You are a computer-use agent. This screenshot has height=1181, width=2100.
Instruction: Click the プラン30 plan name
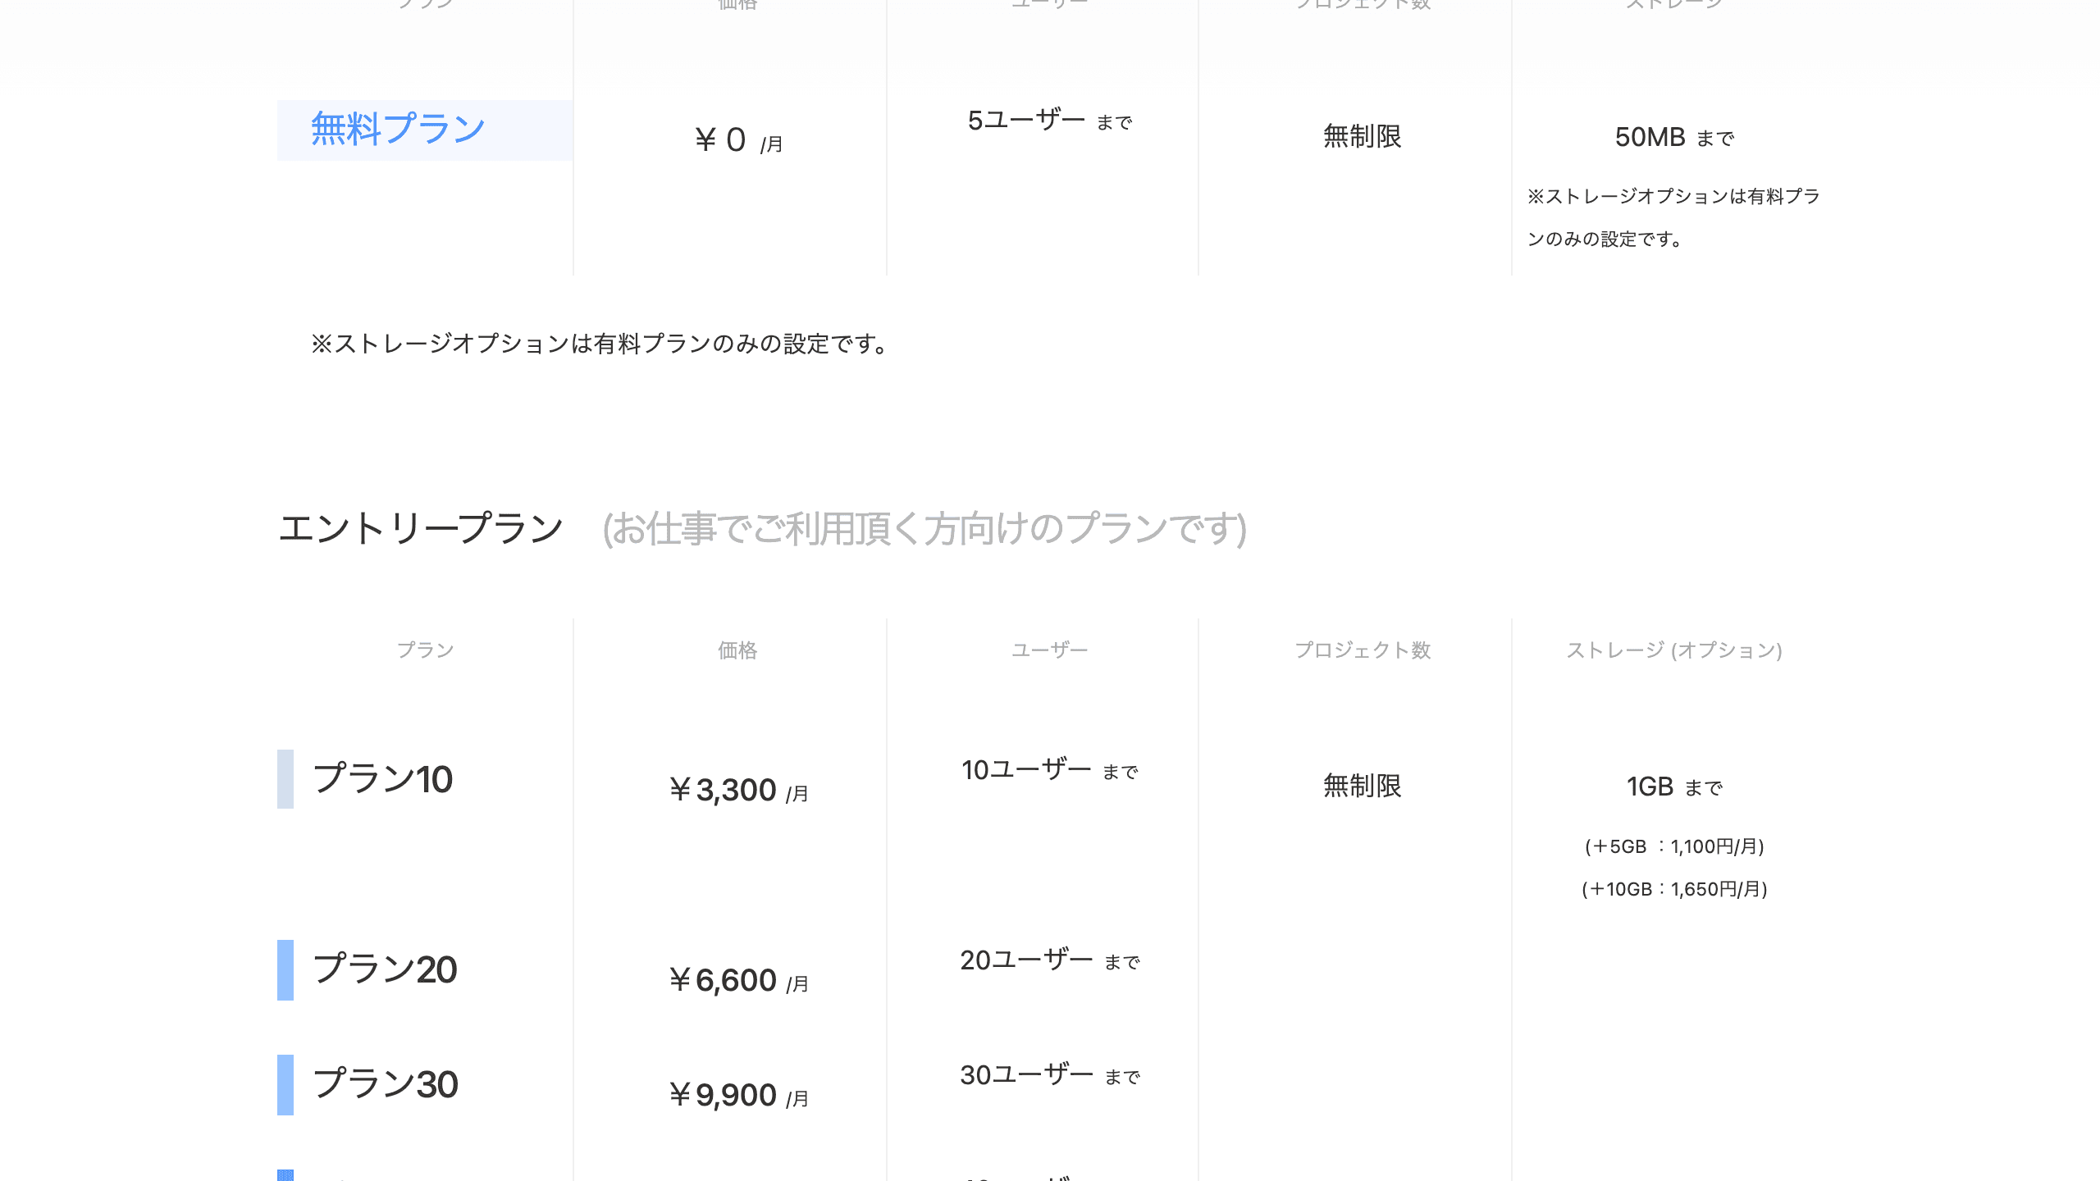click(x=386, y=1084)
